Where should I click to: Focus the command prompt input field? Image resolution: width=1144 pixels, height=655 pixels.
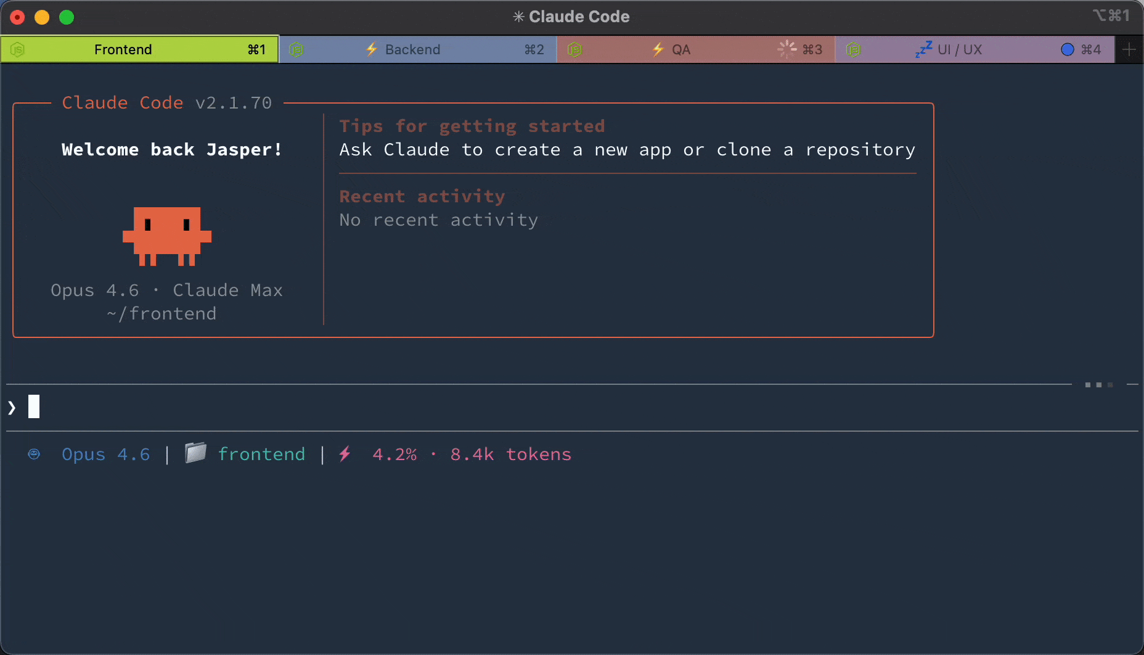click(572, 407)
